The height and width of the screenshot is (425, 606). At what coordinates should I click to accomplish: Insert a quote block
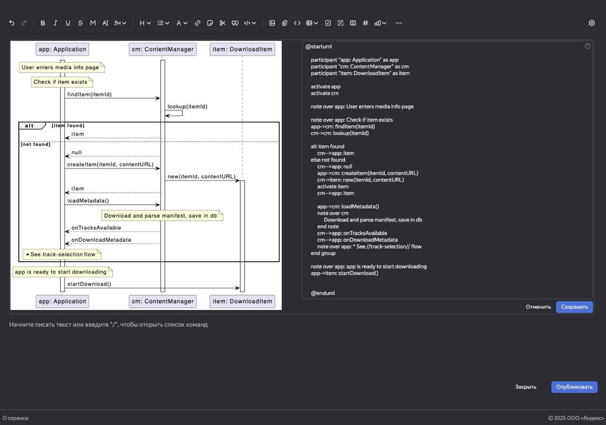pyautogui.click(x=235, y=23)
